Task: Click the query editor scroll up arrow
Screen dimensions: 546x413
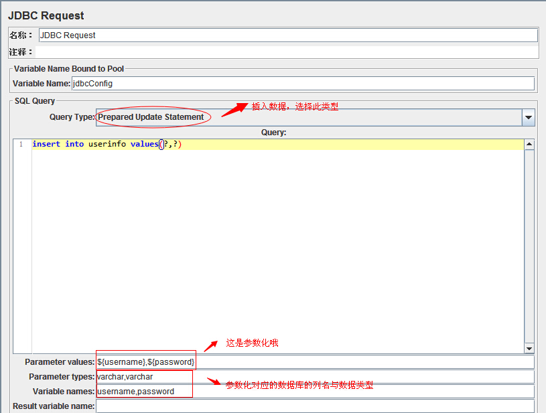Action: point(529,144)
